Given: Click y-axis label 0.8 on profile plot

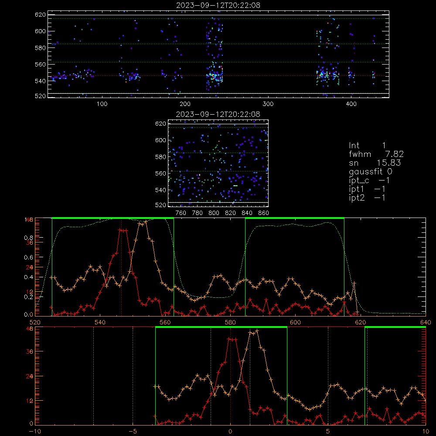Looking at the screenshot, I should point(29,238).
